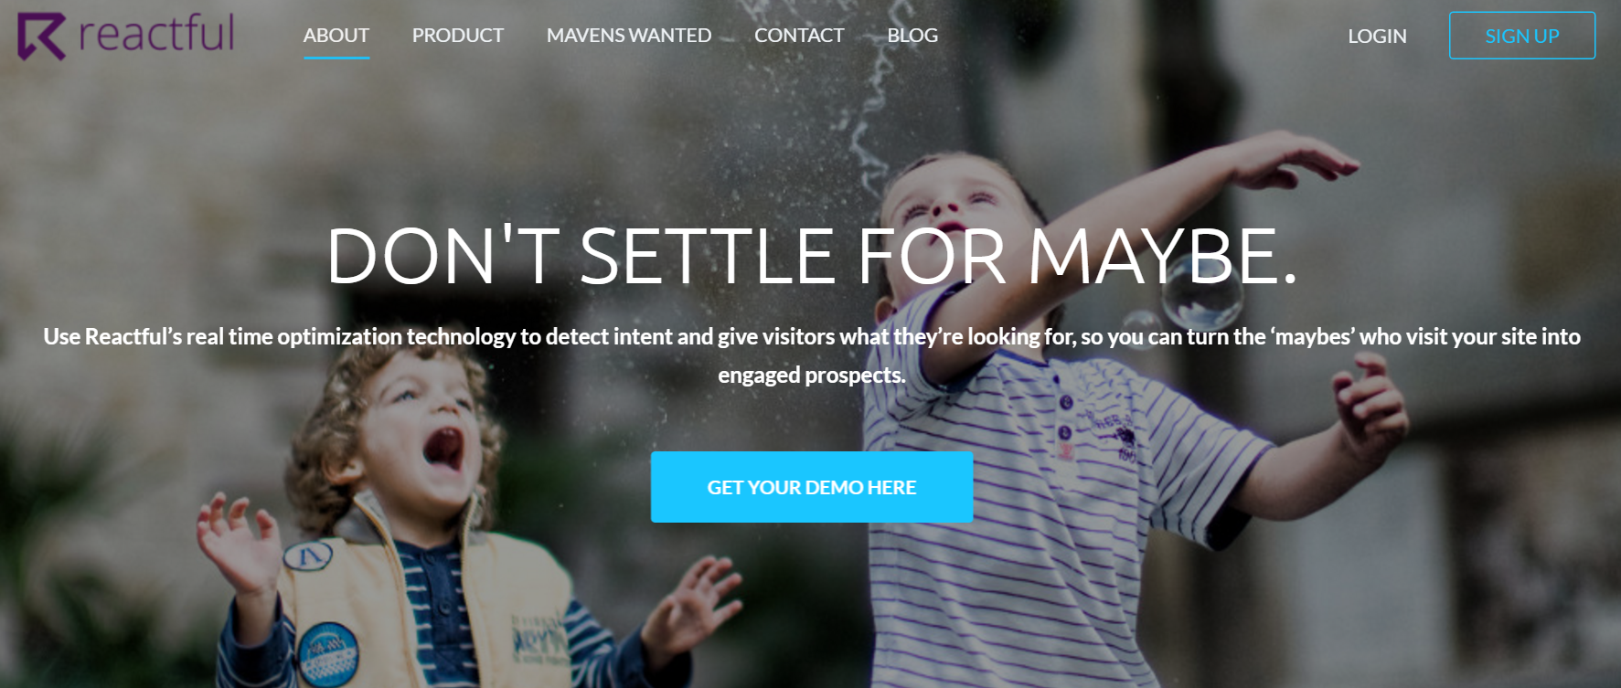Open the MAVENS WANTED page
1621x688 pixels.
click(628, 36)
